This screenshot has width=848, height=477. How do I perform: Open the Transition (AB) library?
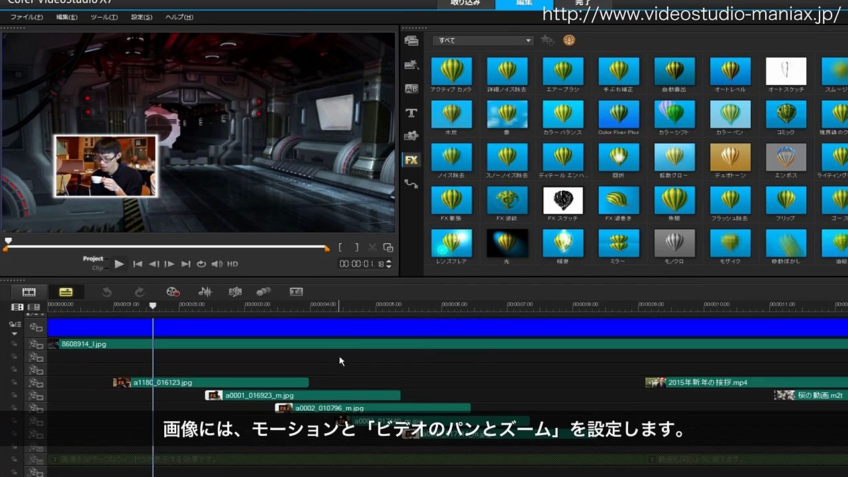tap(411, 89)
